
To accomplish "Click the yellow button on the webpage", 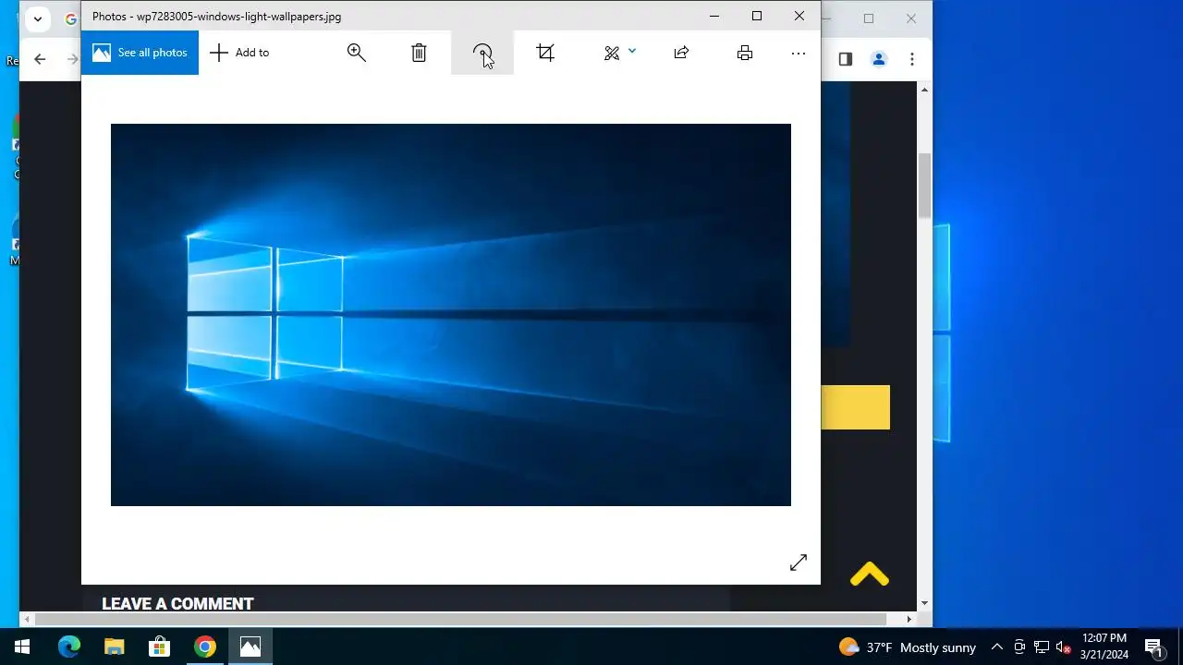I will coord(855,407).
